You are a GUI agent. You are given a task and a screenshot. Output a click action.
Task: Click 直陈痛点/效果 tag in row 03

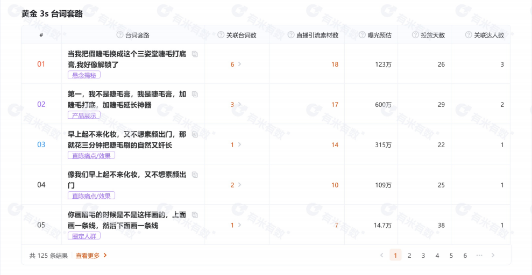(x=91, y=155)
